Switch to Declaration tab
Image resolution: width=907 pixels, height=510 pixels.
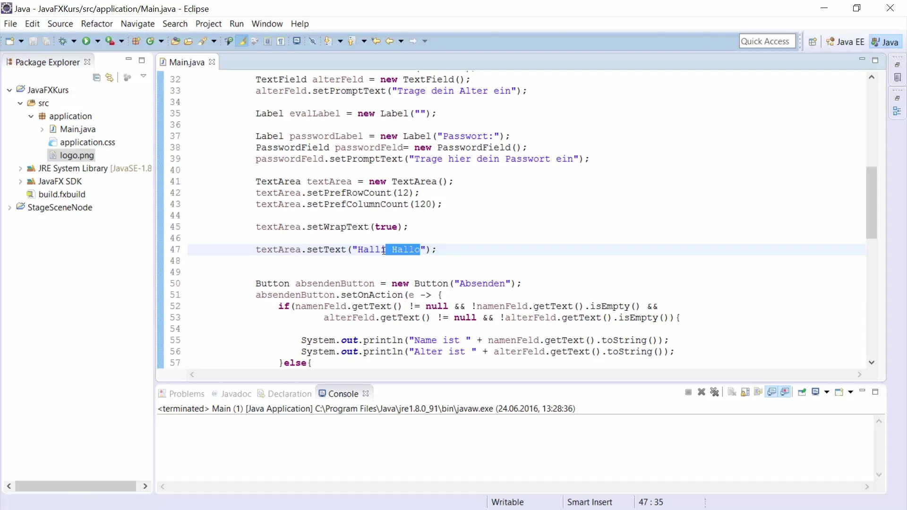pyautogui.click(x=284, y=393)
